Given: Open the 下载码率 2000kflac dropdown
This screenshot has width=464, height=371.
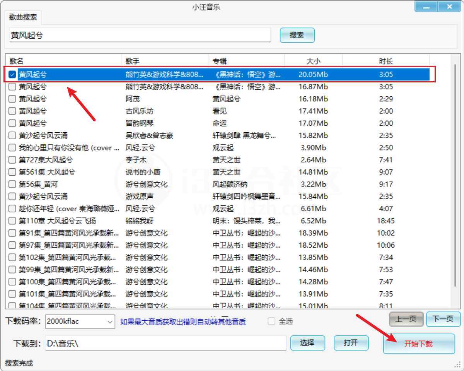Looking at the screenshot, I should [x=80, y=321].
